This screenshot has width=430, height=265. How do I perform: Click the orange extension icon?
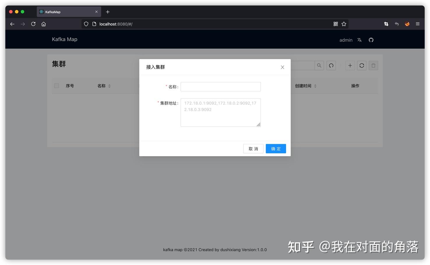coord(407,24)
